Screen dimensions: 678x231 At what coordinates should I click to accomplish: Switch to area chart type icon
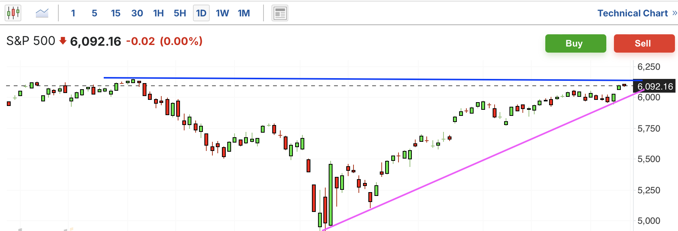[42, 13]
